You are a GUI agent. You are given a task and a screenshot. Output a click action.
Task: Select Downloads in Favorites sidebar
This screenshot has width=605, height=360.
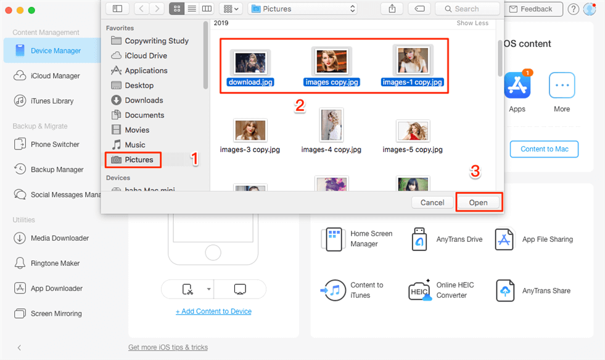(x=143, y=100)
